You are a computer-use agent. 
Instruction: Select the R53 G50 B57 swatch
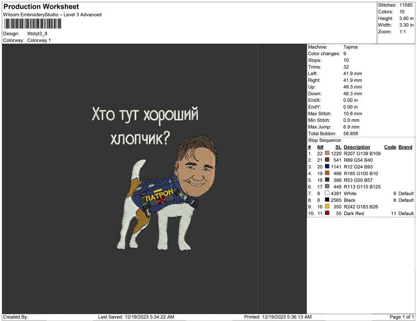tap(327, 180)
